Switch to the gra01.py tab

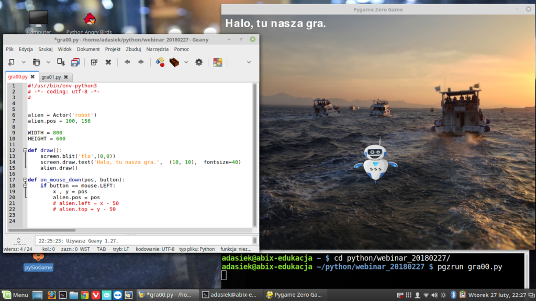[52, 76]
